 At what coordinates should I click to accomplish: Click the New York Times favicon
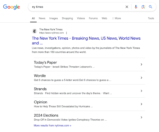pyautogui.click(x=34, y=31)
